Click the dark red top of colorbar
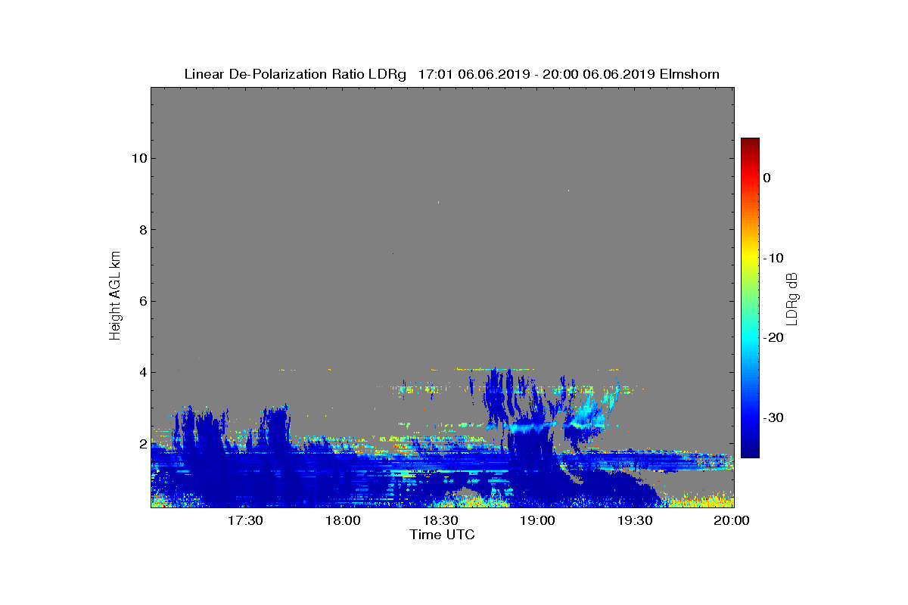Screen dimensions: 908x605 click(x=750, y=144)
